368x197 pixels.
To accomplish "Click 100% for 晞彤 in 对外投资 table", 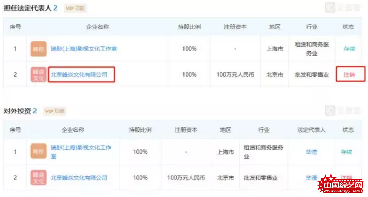I will pyautogui.click(x=140, y=152).
